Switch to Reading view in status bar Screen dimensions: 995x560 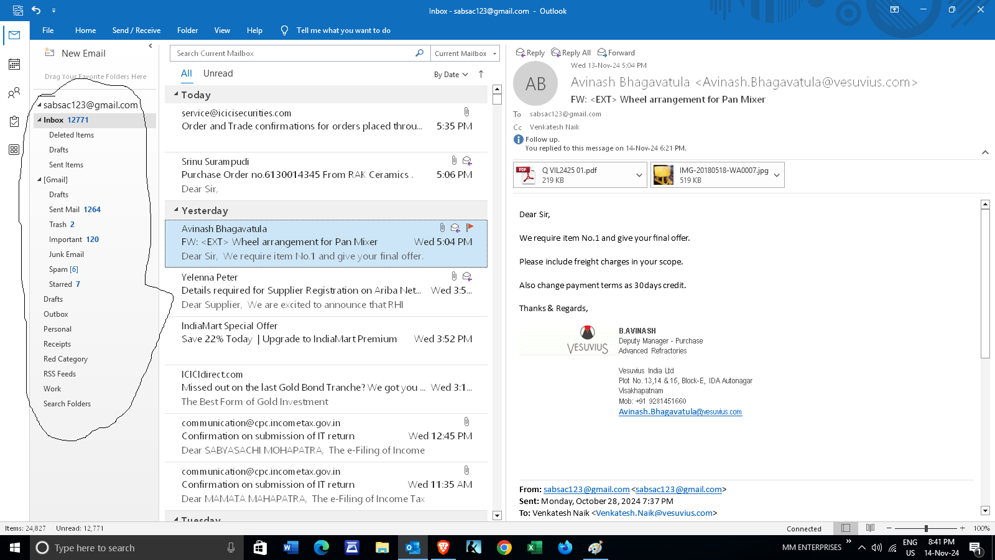pyautogui.click(x=870, y=528)
